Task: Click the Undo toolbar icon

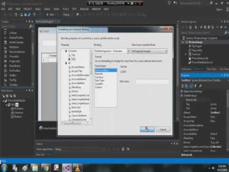Action: click(34, 15)
